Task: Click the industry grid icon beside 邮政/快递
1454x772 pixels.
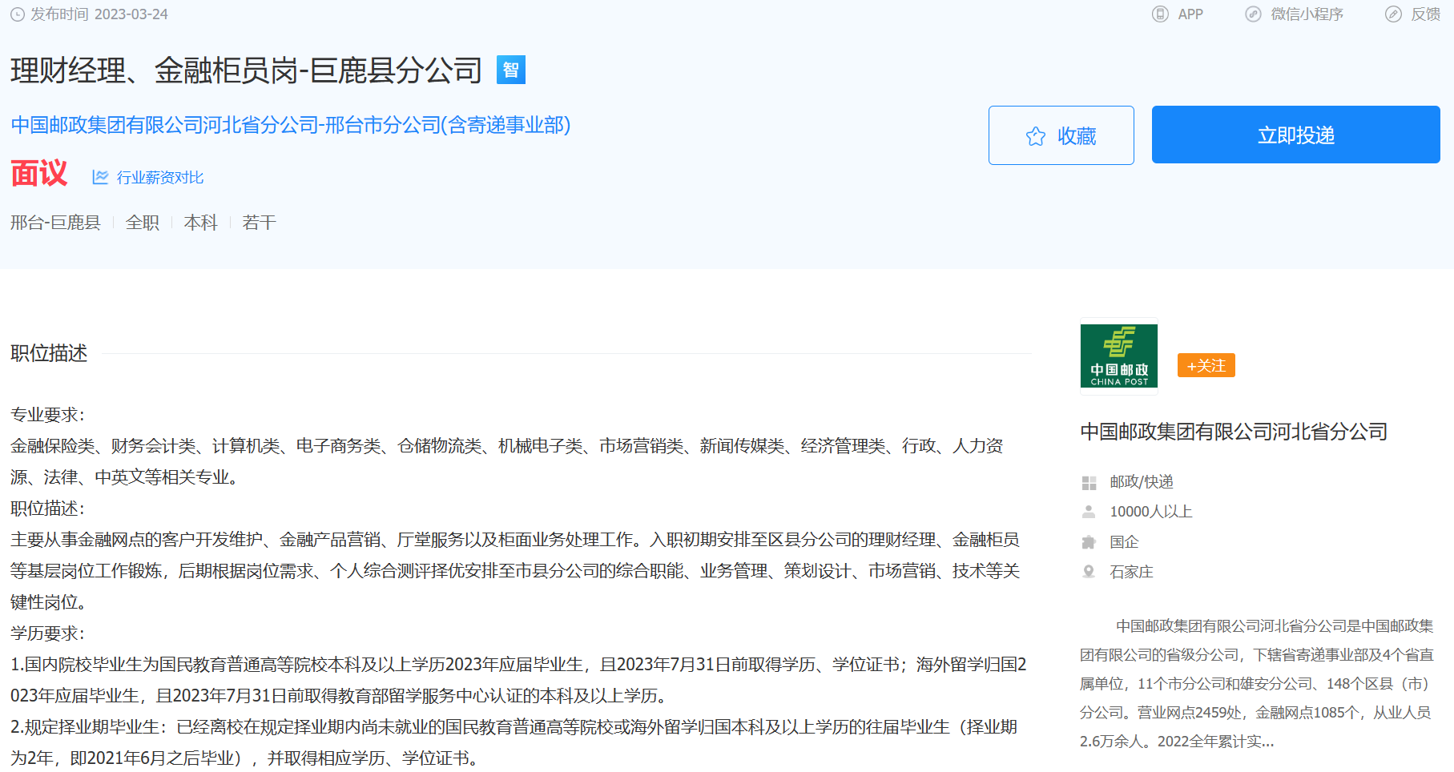Action: tap(1089, 483)
